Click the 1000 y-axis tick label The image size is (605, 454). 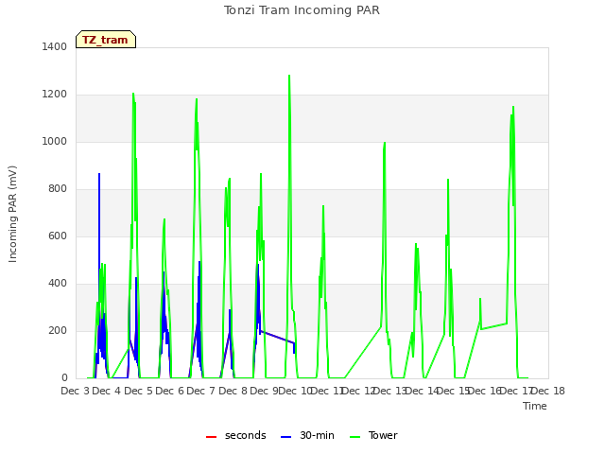tap(55, 141)
